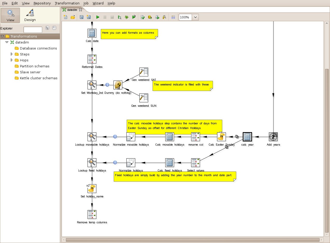Image resolution: width=330 pixels, height=243 pixels.
Task: Click the Open file toolbar icon
Action: click(x=73, y=17)
